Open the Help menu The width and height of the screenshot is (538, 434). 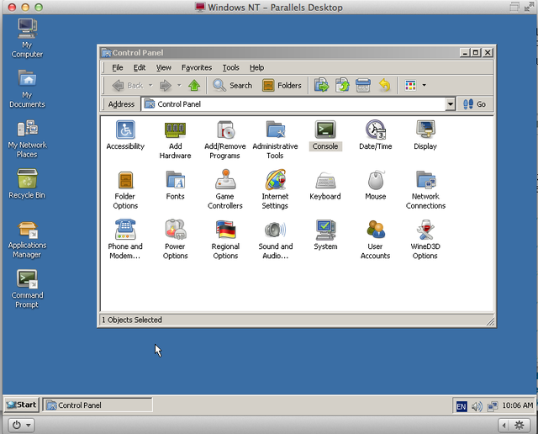(x=256, y=67)
